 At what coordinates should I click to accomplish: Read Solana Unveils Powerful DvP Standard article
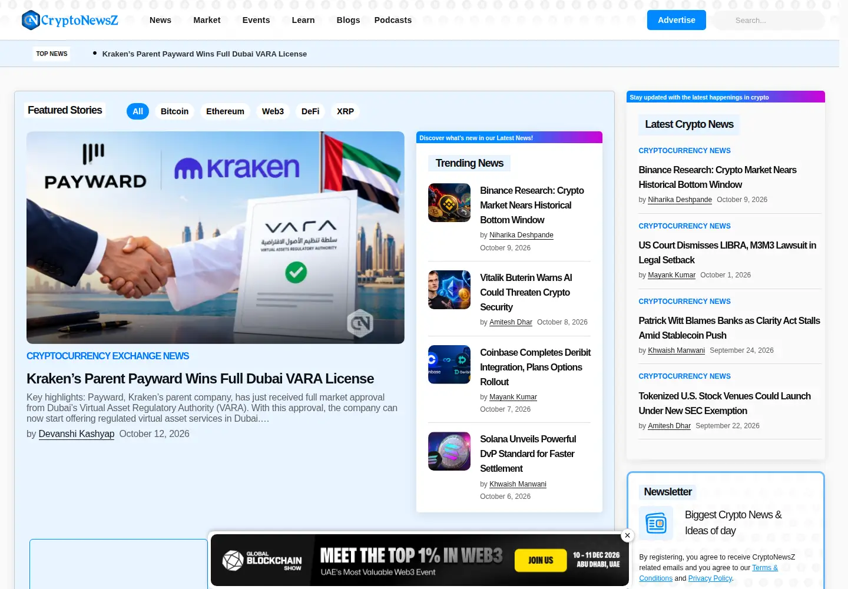point(528,454)
